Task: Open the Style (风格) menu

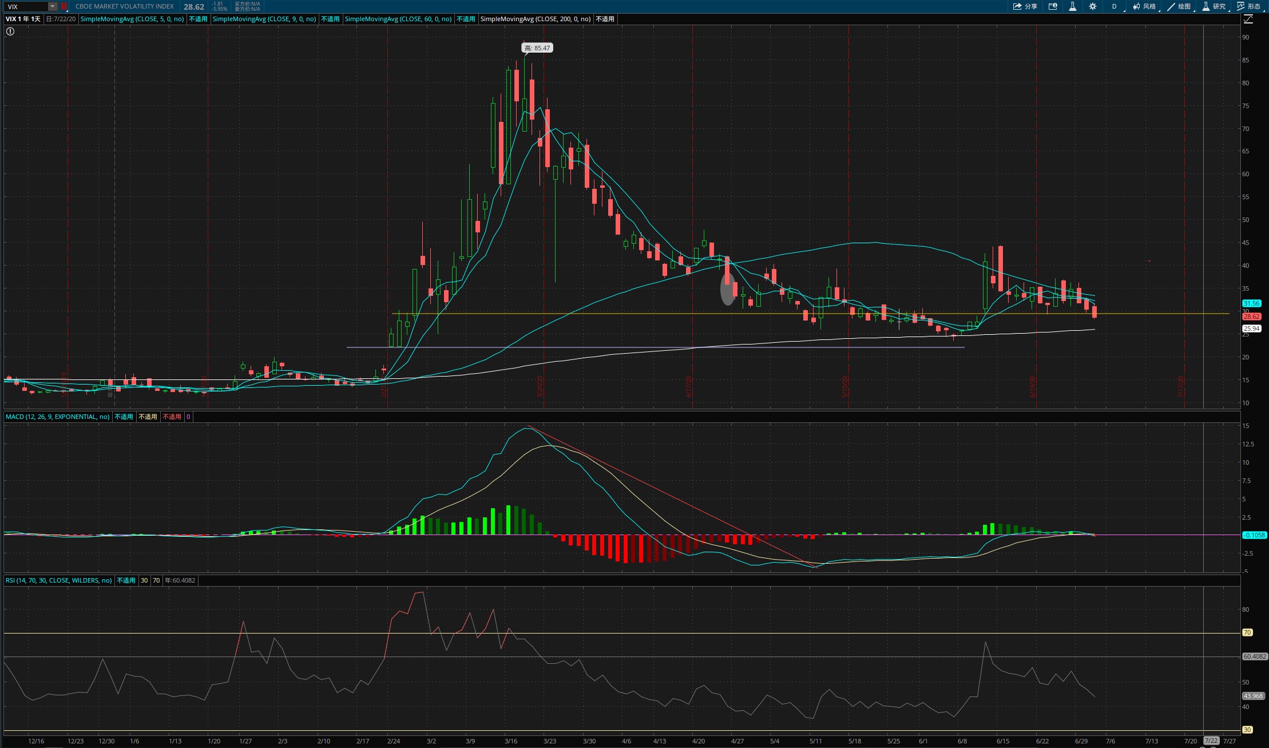Action: [1145, 6]
